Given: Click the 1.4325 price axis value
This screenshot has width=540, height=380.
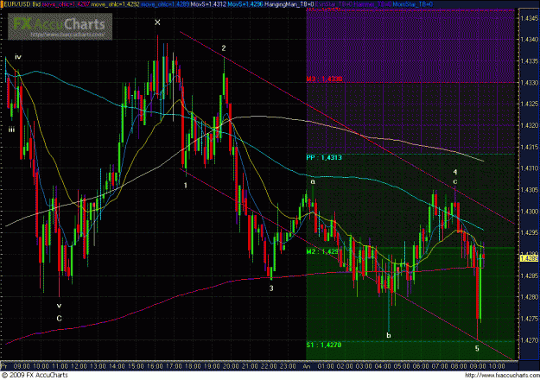Looking at the screenshot, I should coord(530,104).
